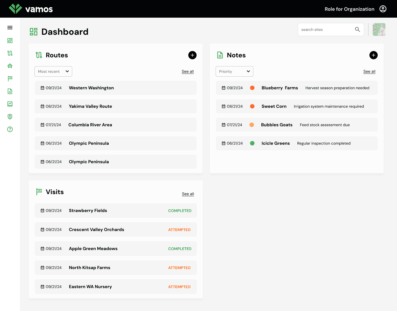397x311 pixels.
Task: Open the Most recent sort dropdown
Action: click(53, 71)
